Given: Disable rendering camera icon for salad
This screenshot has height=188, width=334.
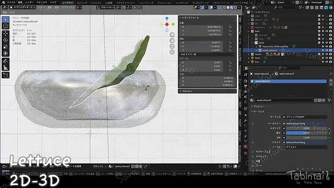Looking at the screenshot, I should pos(330,43).
